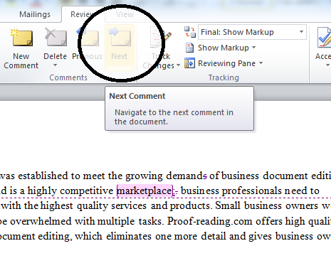Click the Delete comment icon

(x=56, y=37)
